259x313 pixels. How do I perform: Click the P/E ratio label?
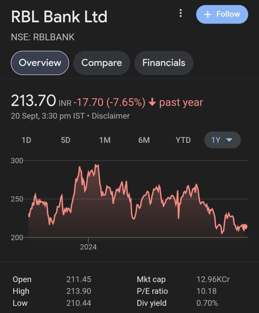coord(152,291)
